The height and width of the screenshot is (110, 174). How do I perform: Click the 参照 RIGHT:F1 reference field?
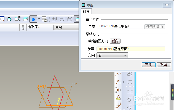pyautogui.click(x=131, y=49)
